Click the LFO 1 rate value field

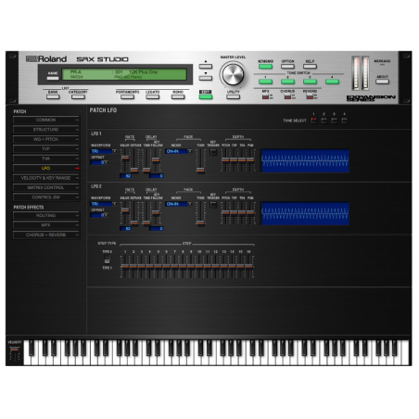point(126,176)
